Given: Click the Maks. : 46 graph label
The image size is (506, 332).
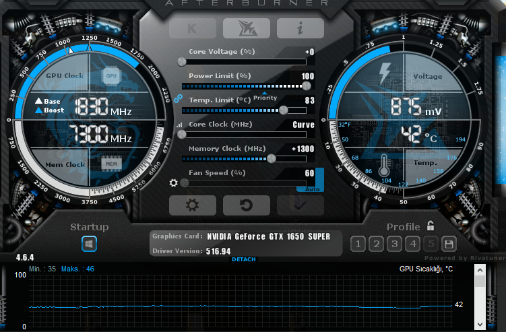Looking at the screenshot, I should (x=77, y=269).
